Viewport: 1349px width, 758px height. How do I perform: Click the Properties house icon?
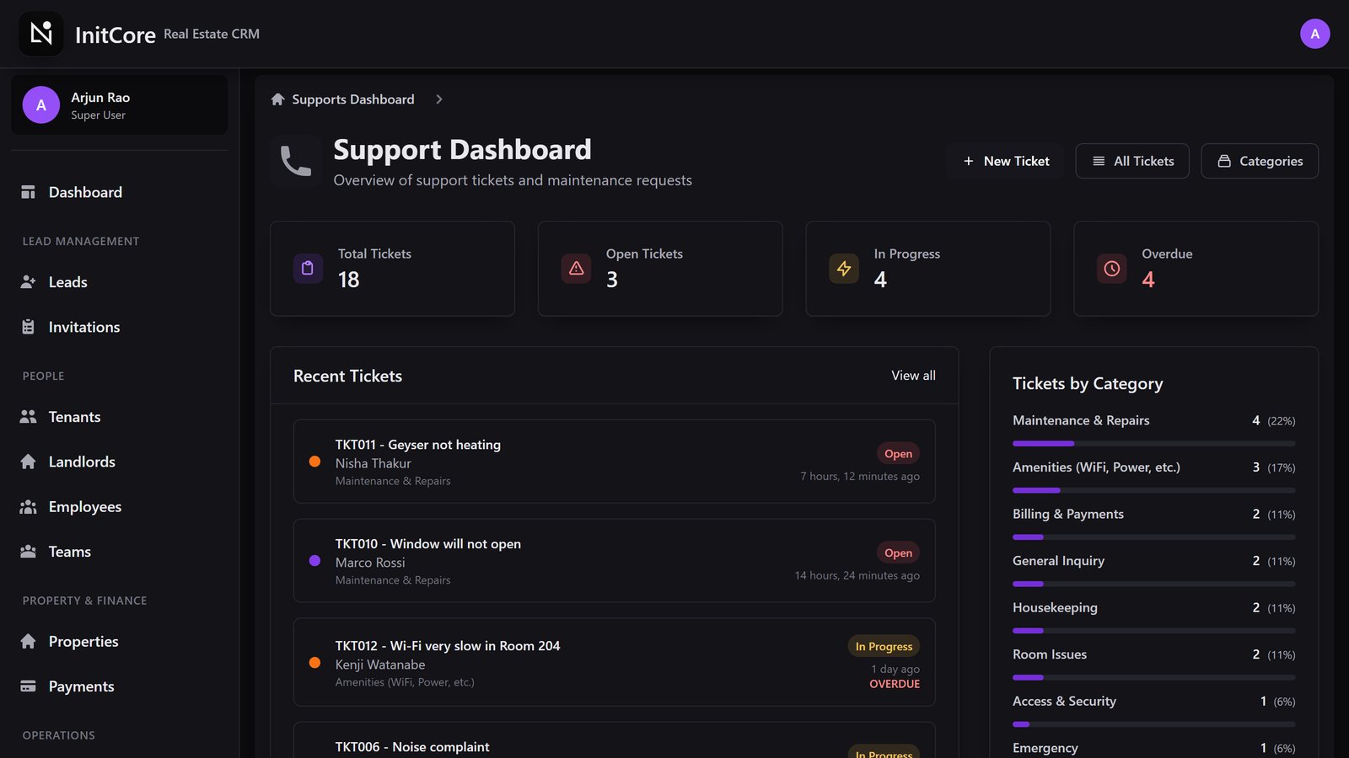(28, 642)
